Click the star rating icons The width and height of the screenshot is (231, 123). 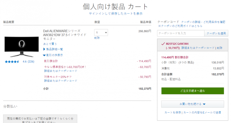tap(12, 62)
